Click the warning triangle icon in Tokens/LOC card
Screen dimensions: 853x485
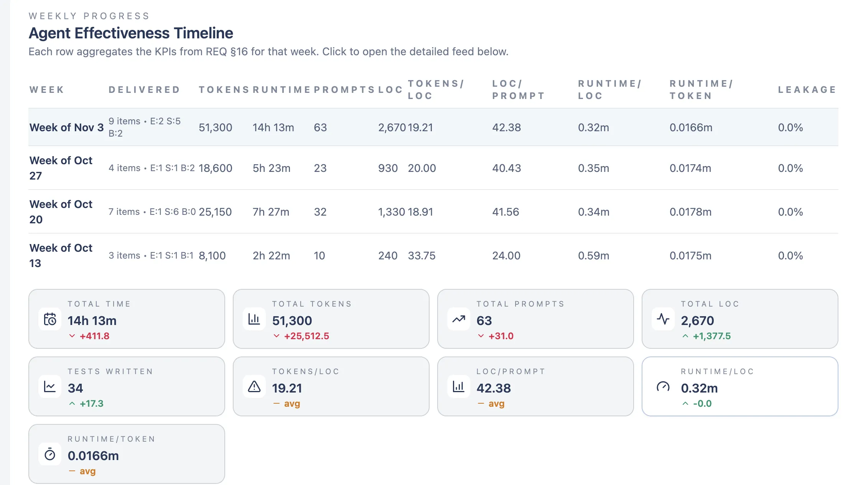click(254, 387)
